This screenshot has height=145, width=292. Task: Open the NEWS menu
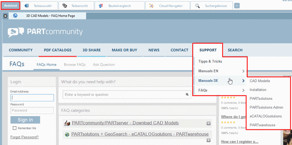[x=154, y=50]
